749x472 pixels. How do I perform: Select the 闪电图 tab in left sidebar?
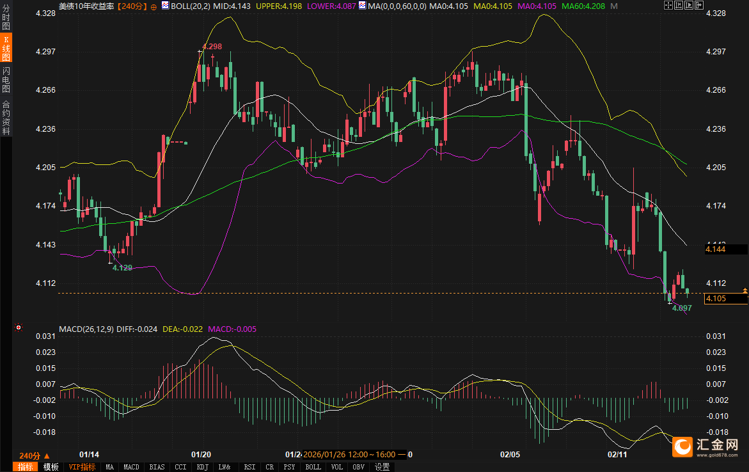pos(6,80)
